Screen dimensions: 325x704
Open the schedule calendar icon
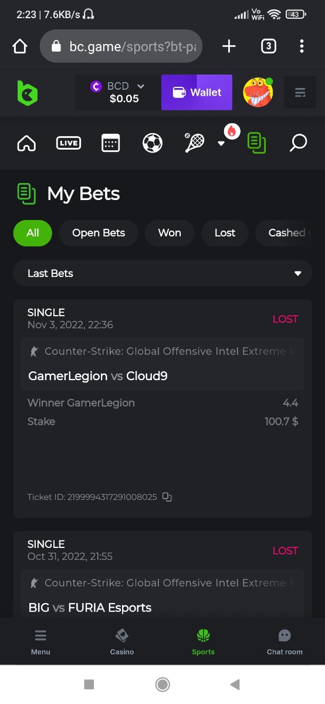tap(110, 143)
